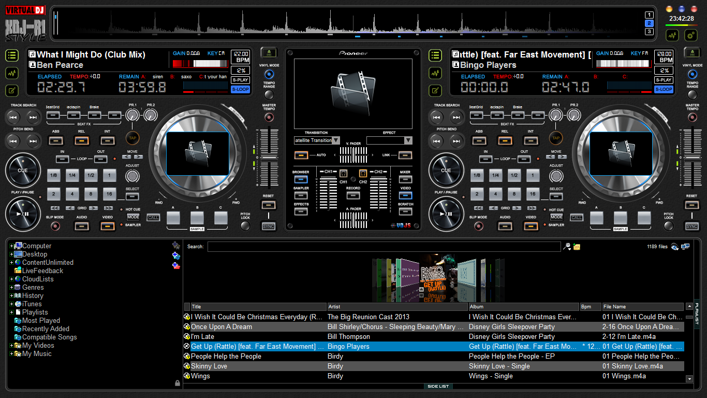Click the lock icon in the folder panel
The height and width of the screenshot is (398, 707).
coord(178,383)
